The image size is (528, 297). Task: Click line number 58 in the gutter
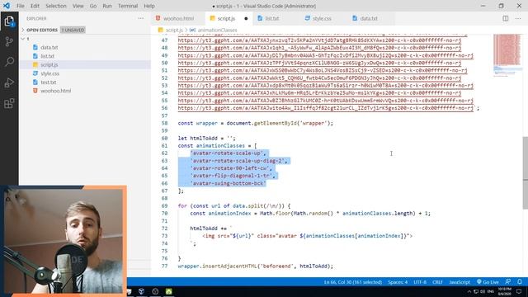pos(164,123)
